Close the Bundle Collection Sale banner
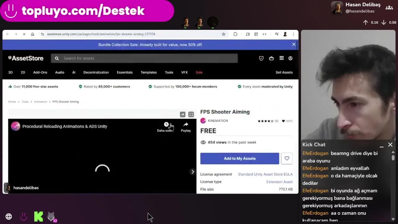The image size is (398, 224). pos(294,44)
